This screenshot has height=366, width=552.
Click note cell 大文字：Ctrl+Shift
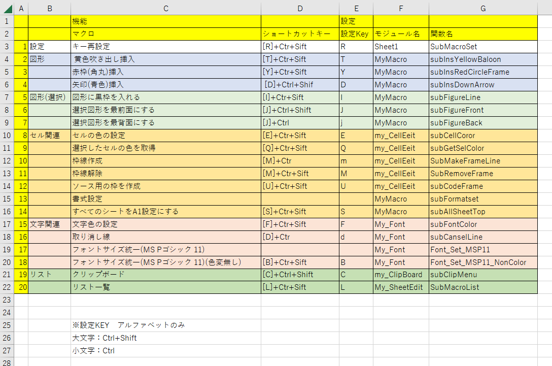(x=166, y=338)
